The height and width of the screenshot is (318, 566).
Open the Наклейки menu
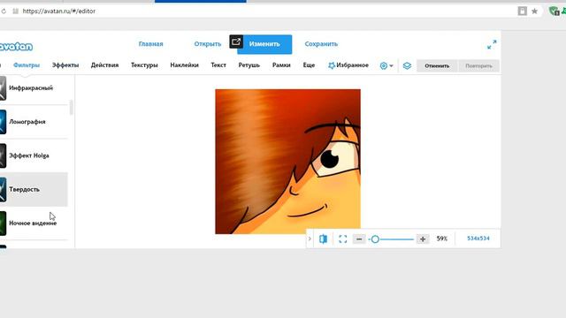click(185, 65)
